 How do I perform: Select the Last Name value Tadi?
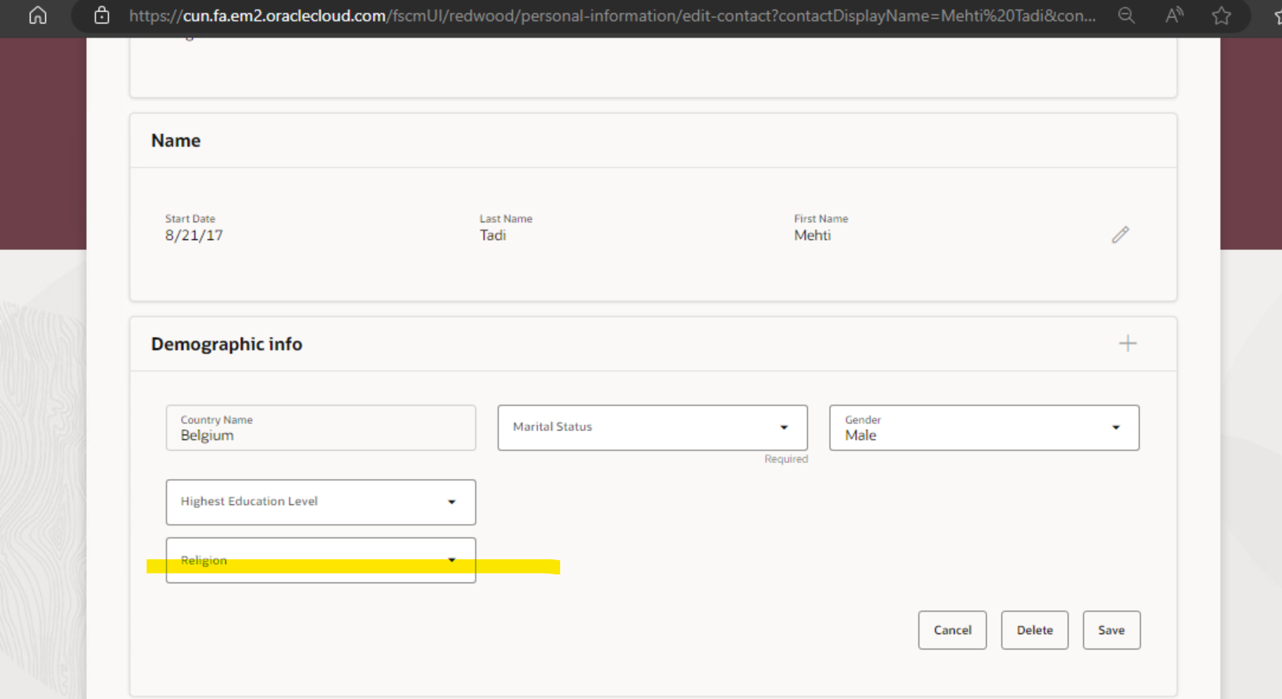[493, 235]
